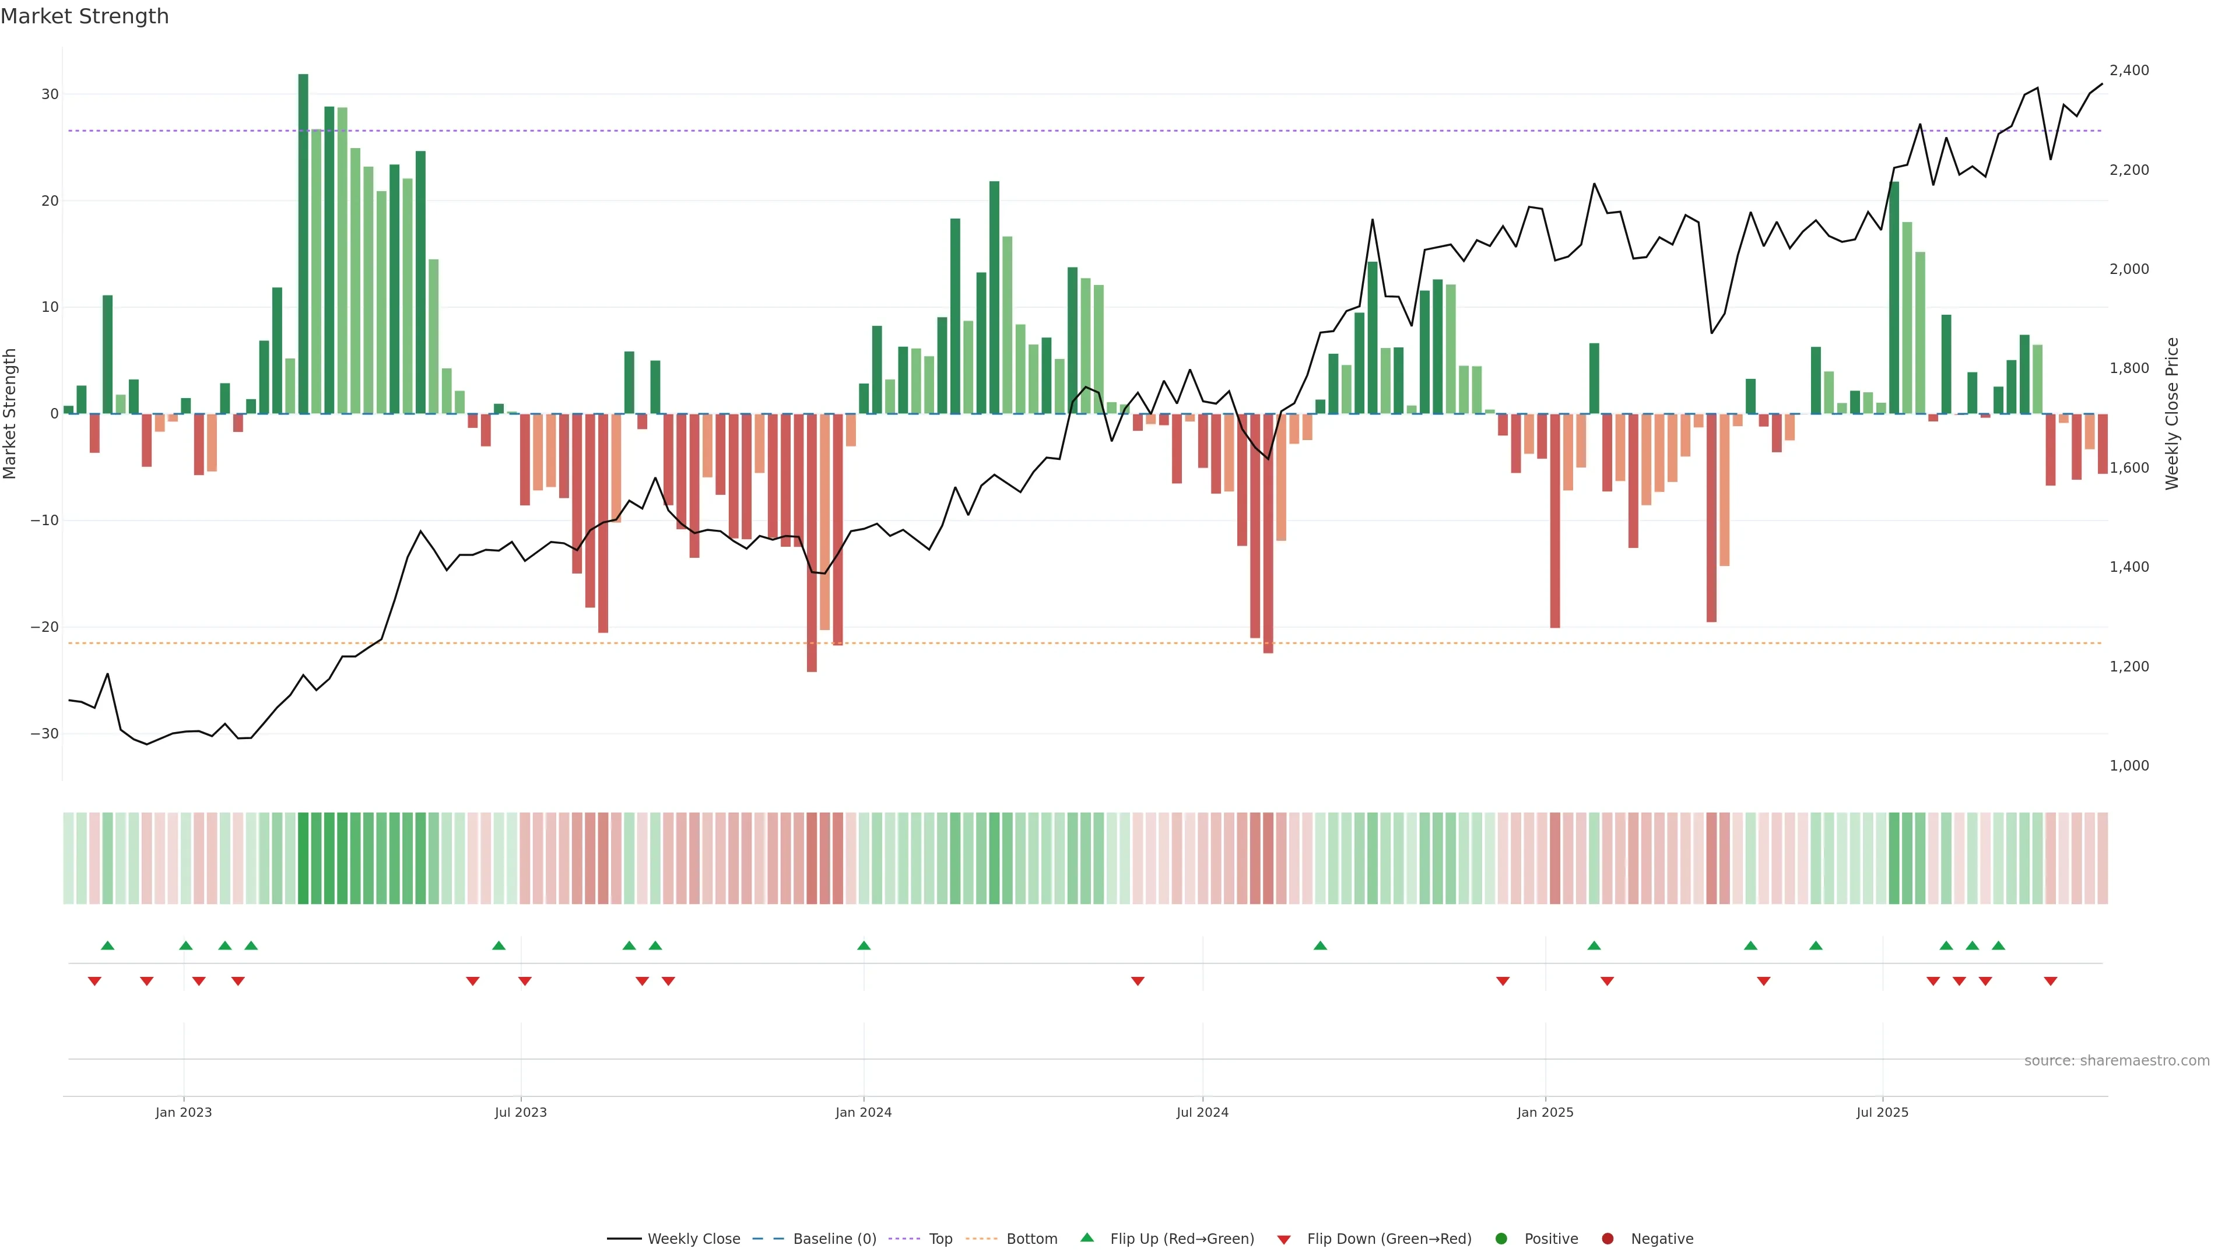Click the dark red Negative legend dot
Screen dimensions: 2239x1259
pyautogui.click(x=1607, y=1239)
